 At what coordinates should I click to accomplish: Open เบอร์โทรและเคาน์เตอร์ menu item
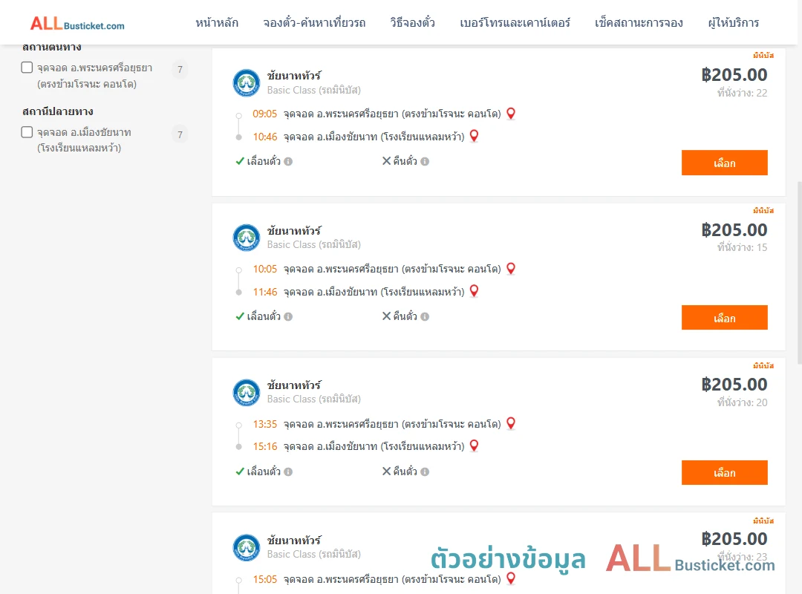click(x=515, y=23)
